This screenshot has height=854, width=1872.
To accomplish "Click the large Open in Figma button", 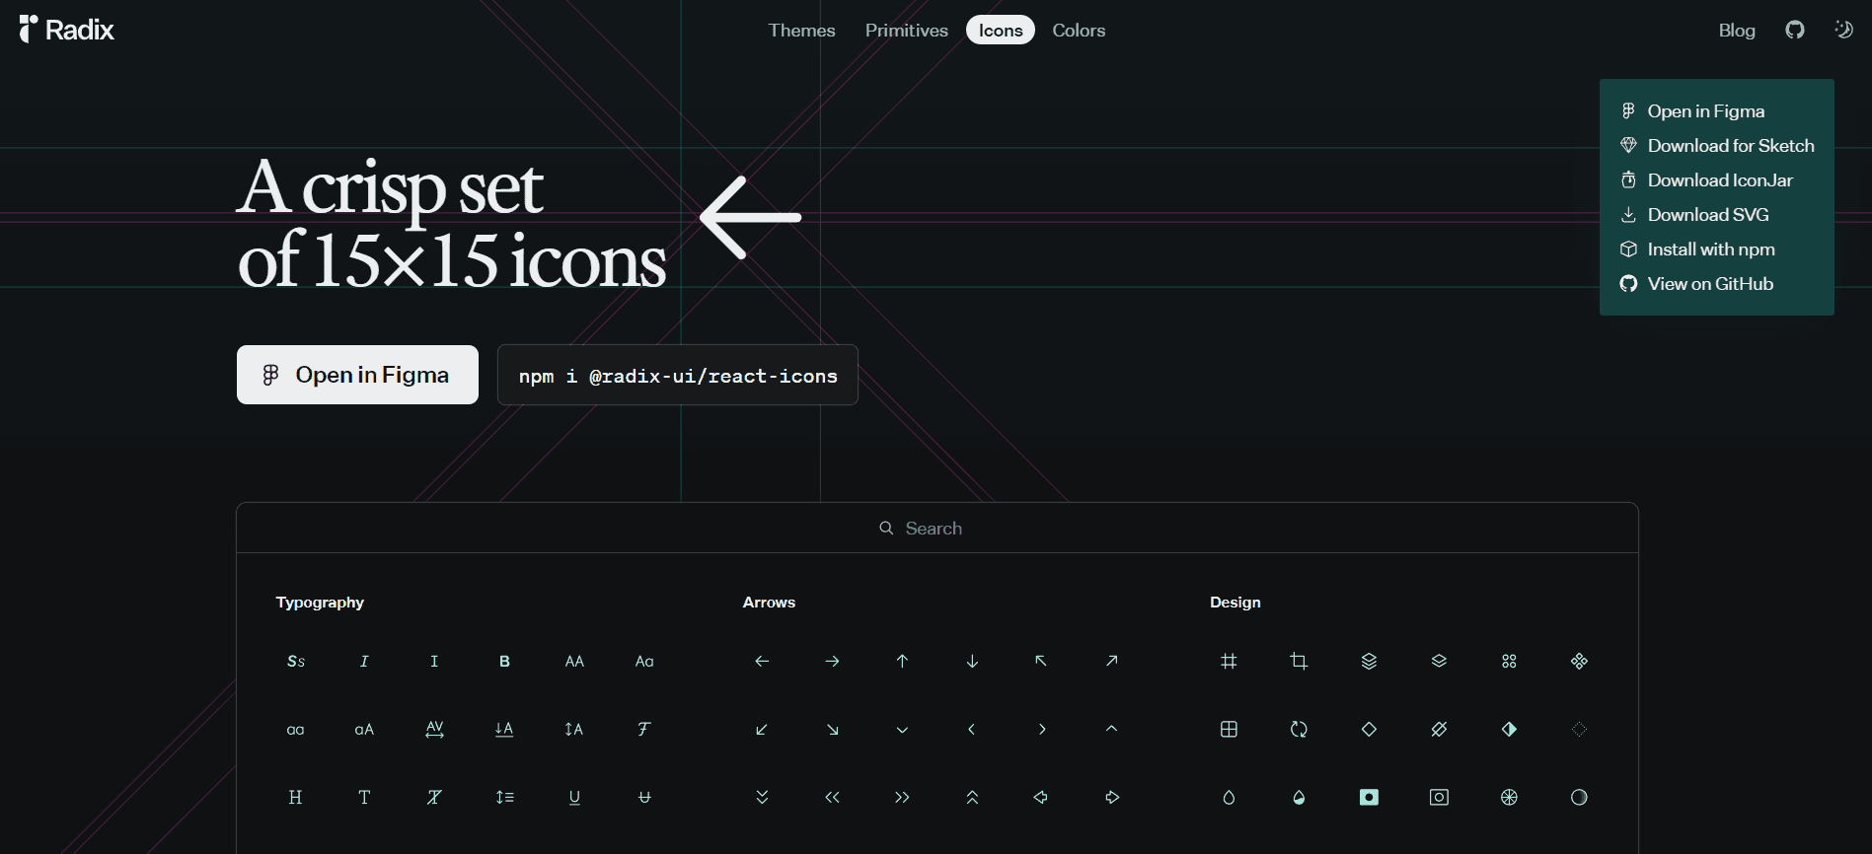I will [357, 375].
